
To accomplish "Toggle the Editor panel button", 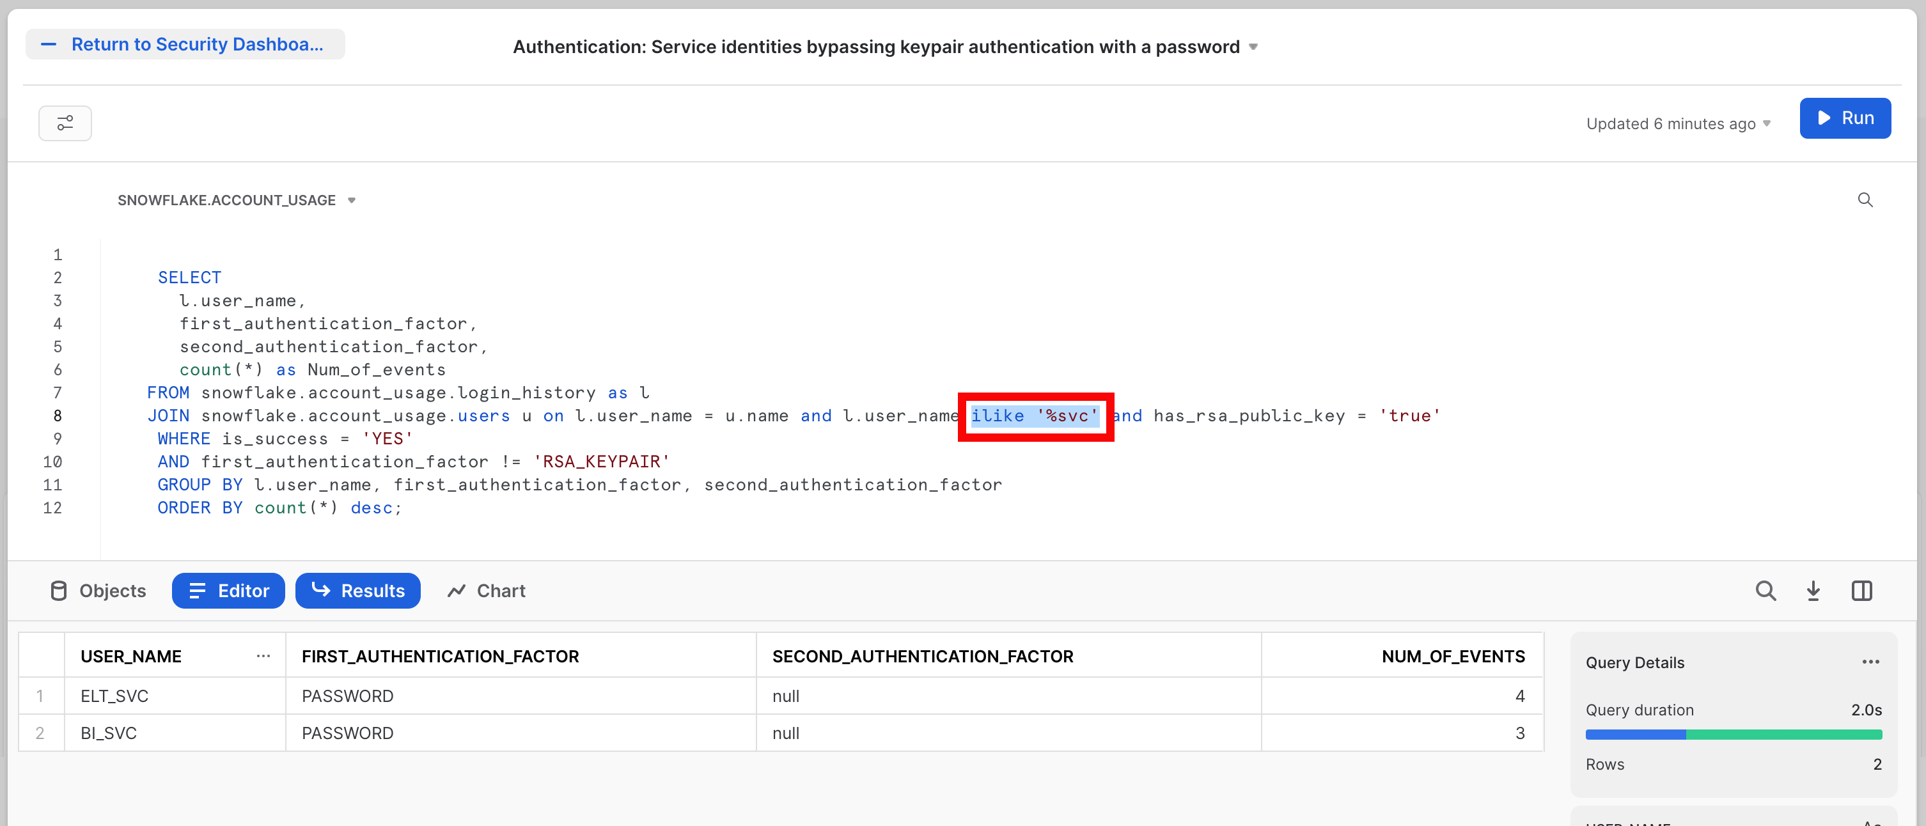I will [228, 591].
